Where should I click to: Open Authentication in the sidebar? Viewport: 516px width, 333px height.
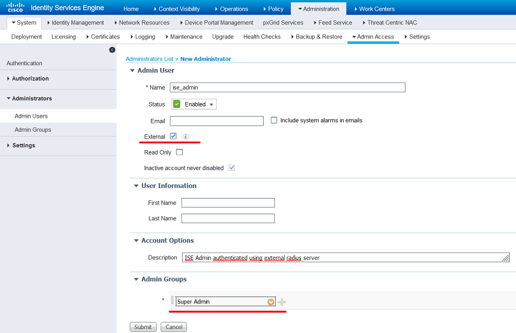[x=25, y=63]
